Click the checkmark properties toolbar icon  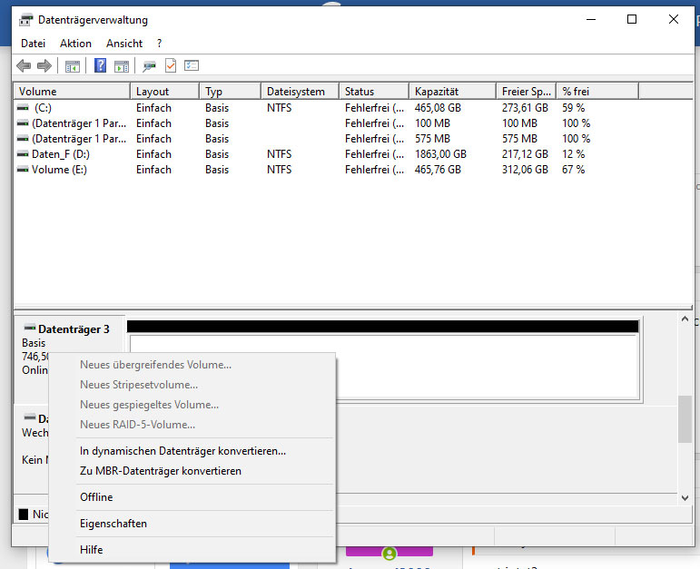171,65
